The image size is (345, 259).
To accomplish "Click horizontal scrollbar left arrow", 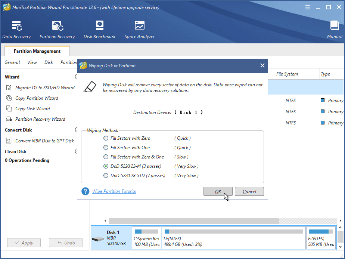I will click(x=105, y=221).
